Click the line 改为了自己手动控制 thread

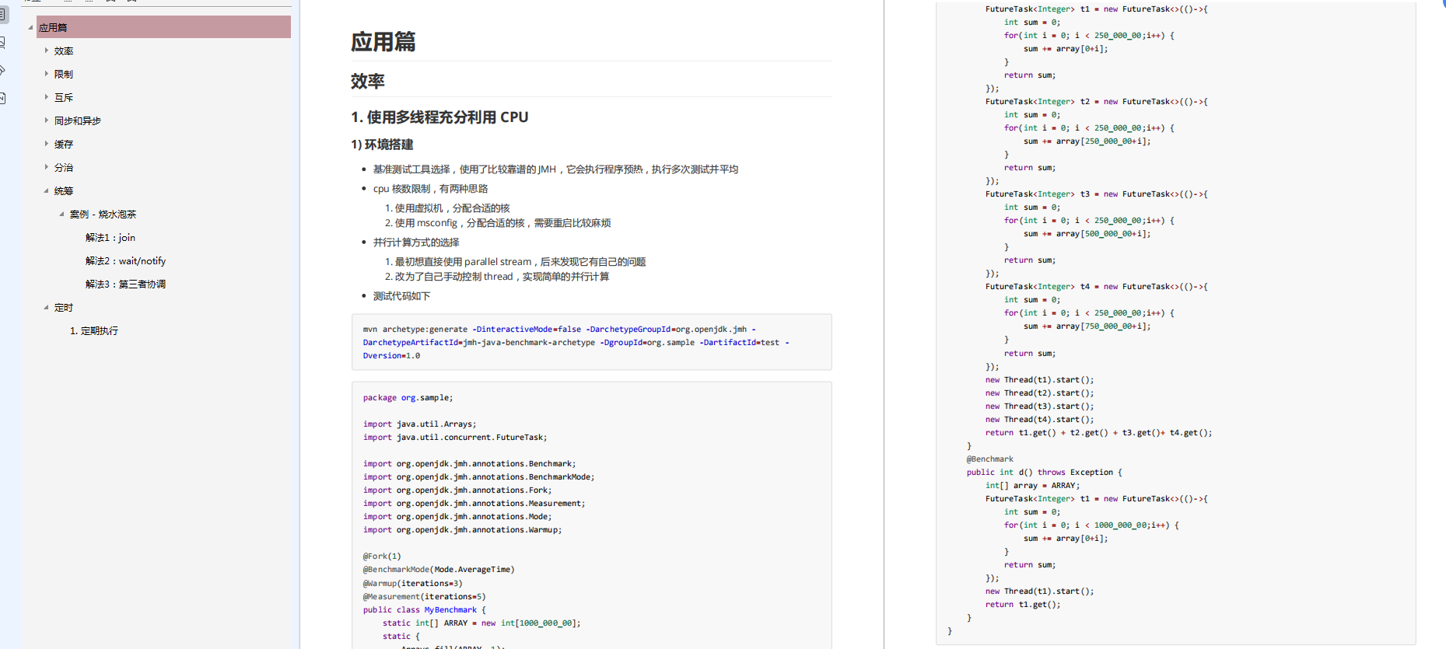coord(497,276)
